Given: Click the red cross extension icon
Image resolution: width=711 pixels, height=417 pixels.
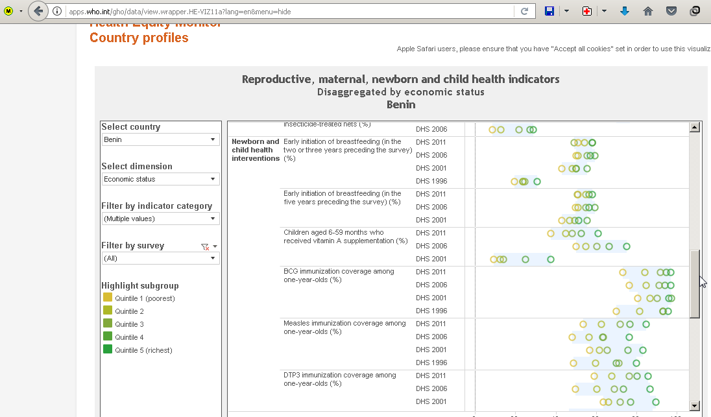Looking at the screenshot, I should pos(586,11).
